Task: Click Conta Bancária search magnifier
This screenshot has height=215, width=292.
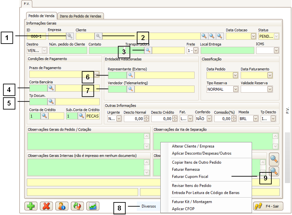Action: (x=51, y=88)
